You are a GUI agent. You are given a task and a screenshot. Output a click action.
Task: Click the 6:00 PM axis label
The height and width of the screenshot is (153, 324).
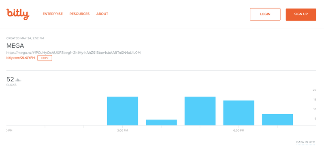239,131
